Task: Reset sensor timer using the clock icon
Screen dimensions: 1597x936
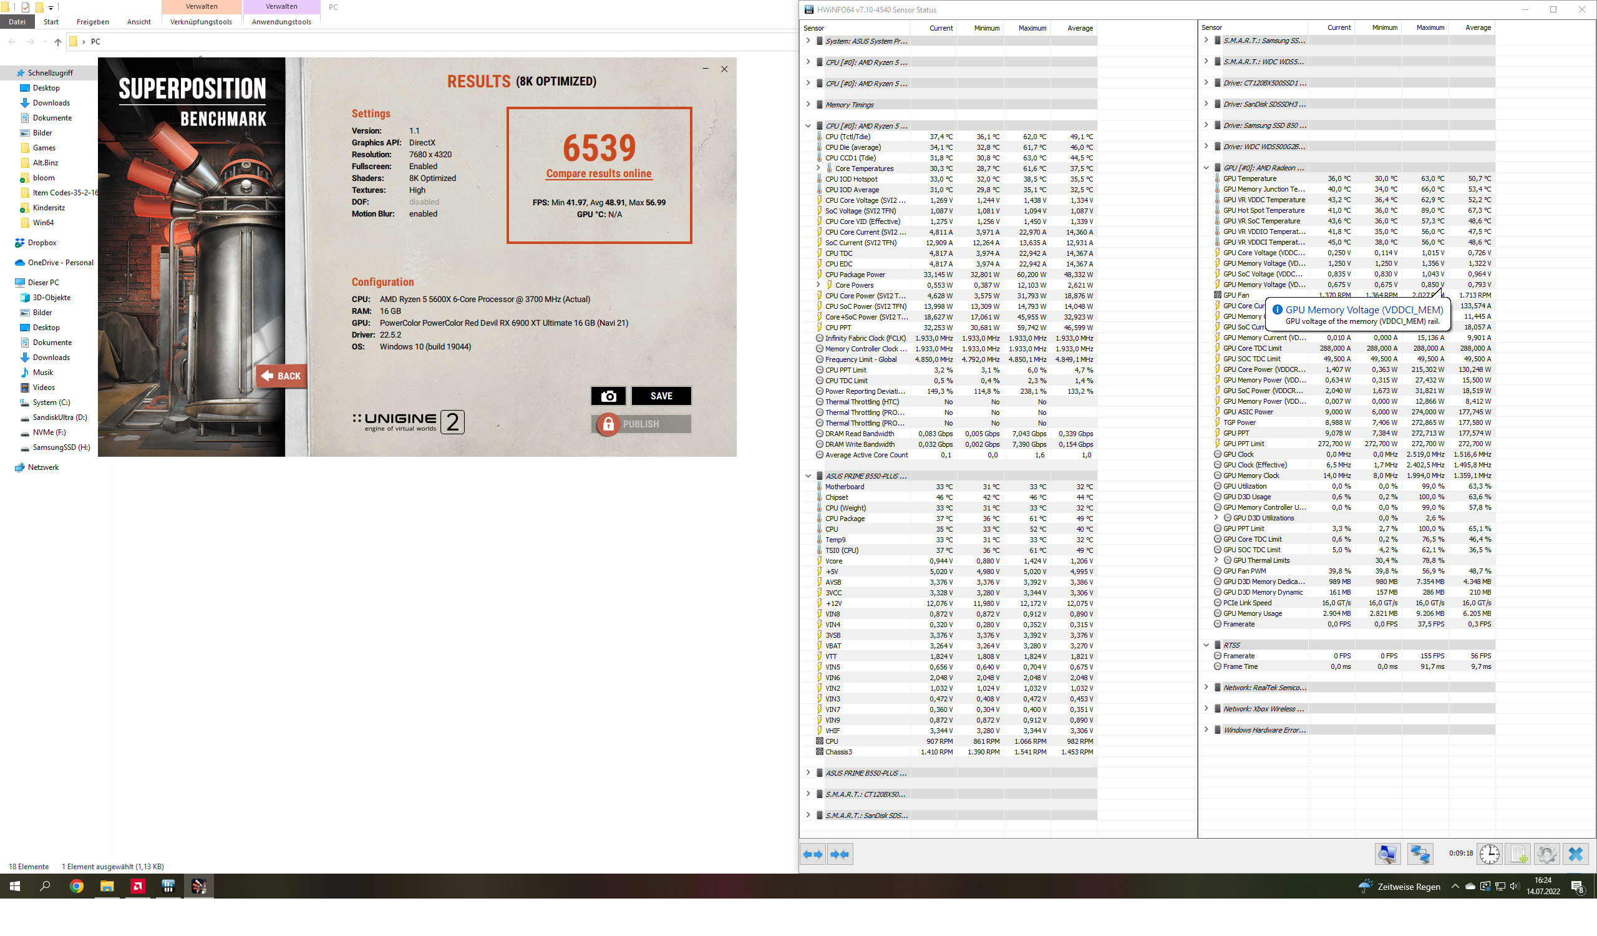Action: coord(1489,854)
